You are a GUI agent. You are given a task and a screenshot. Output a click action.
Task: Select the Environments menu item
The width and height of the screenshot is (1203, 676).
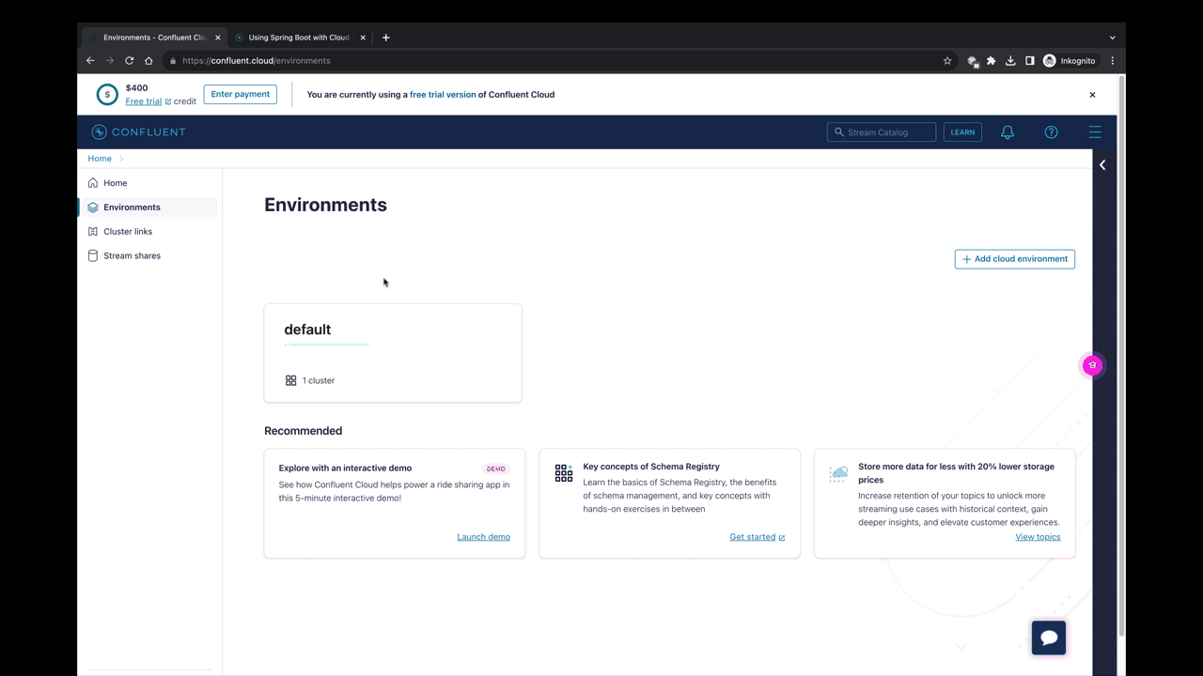pos(132,207)
